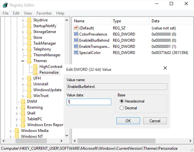This screenshot has height=152, width=194.
Task: Click the Skydrive folder icon
Action: click(x=29, y=20)
